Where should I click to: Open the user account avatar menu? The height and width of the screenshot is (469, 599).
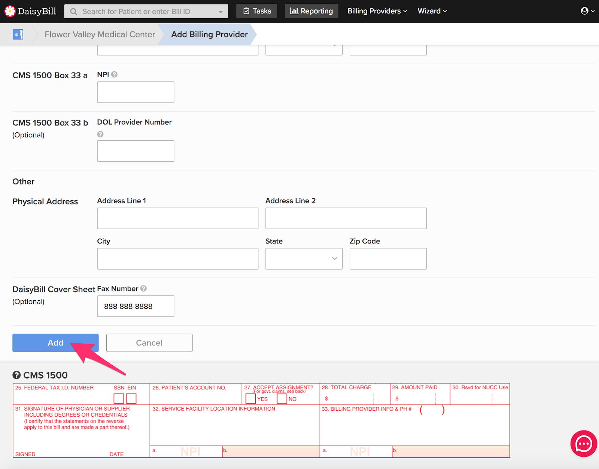tap(587, 11)
